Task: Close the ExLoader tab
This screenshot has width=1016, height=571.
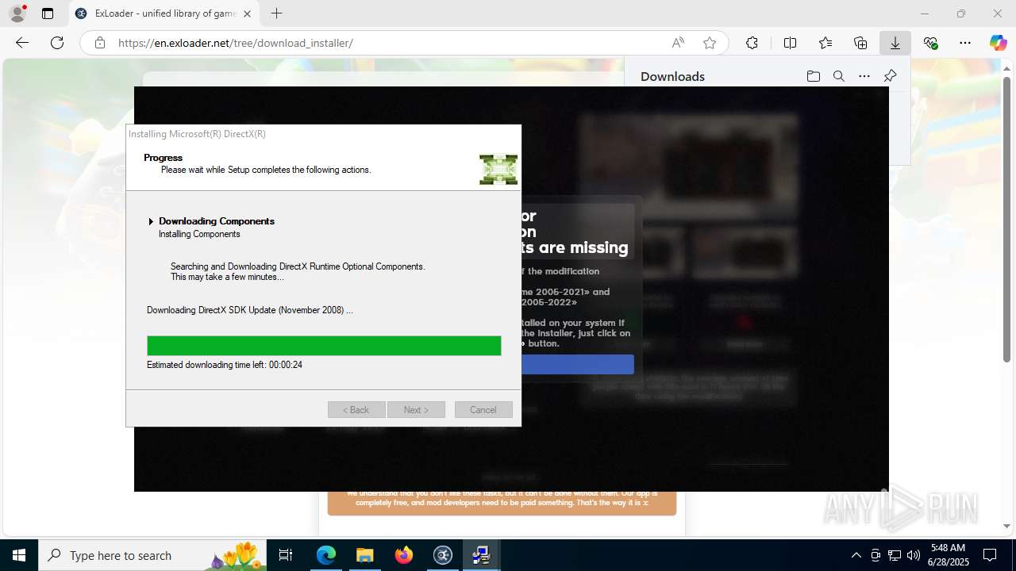Action: point(247,13)
